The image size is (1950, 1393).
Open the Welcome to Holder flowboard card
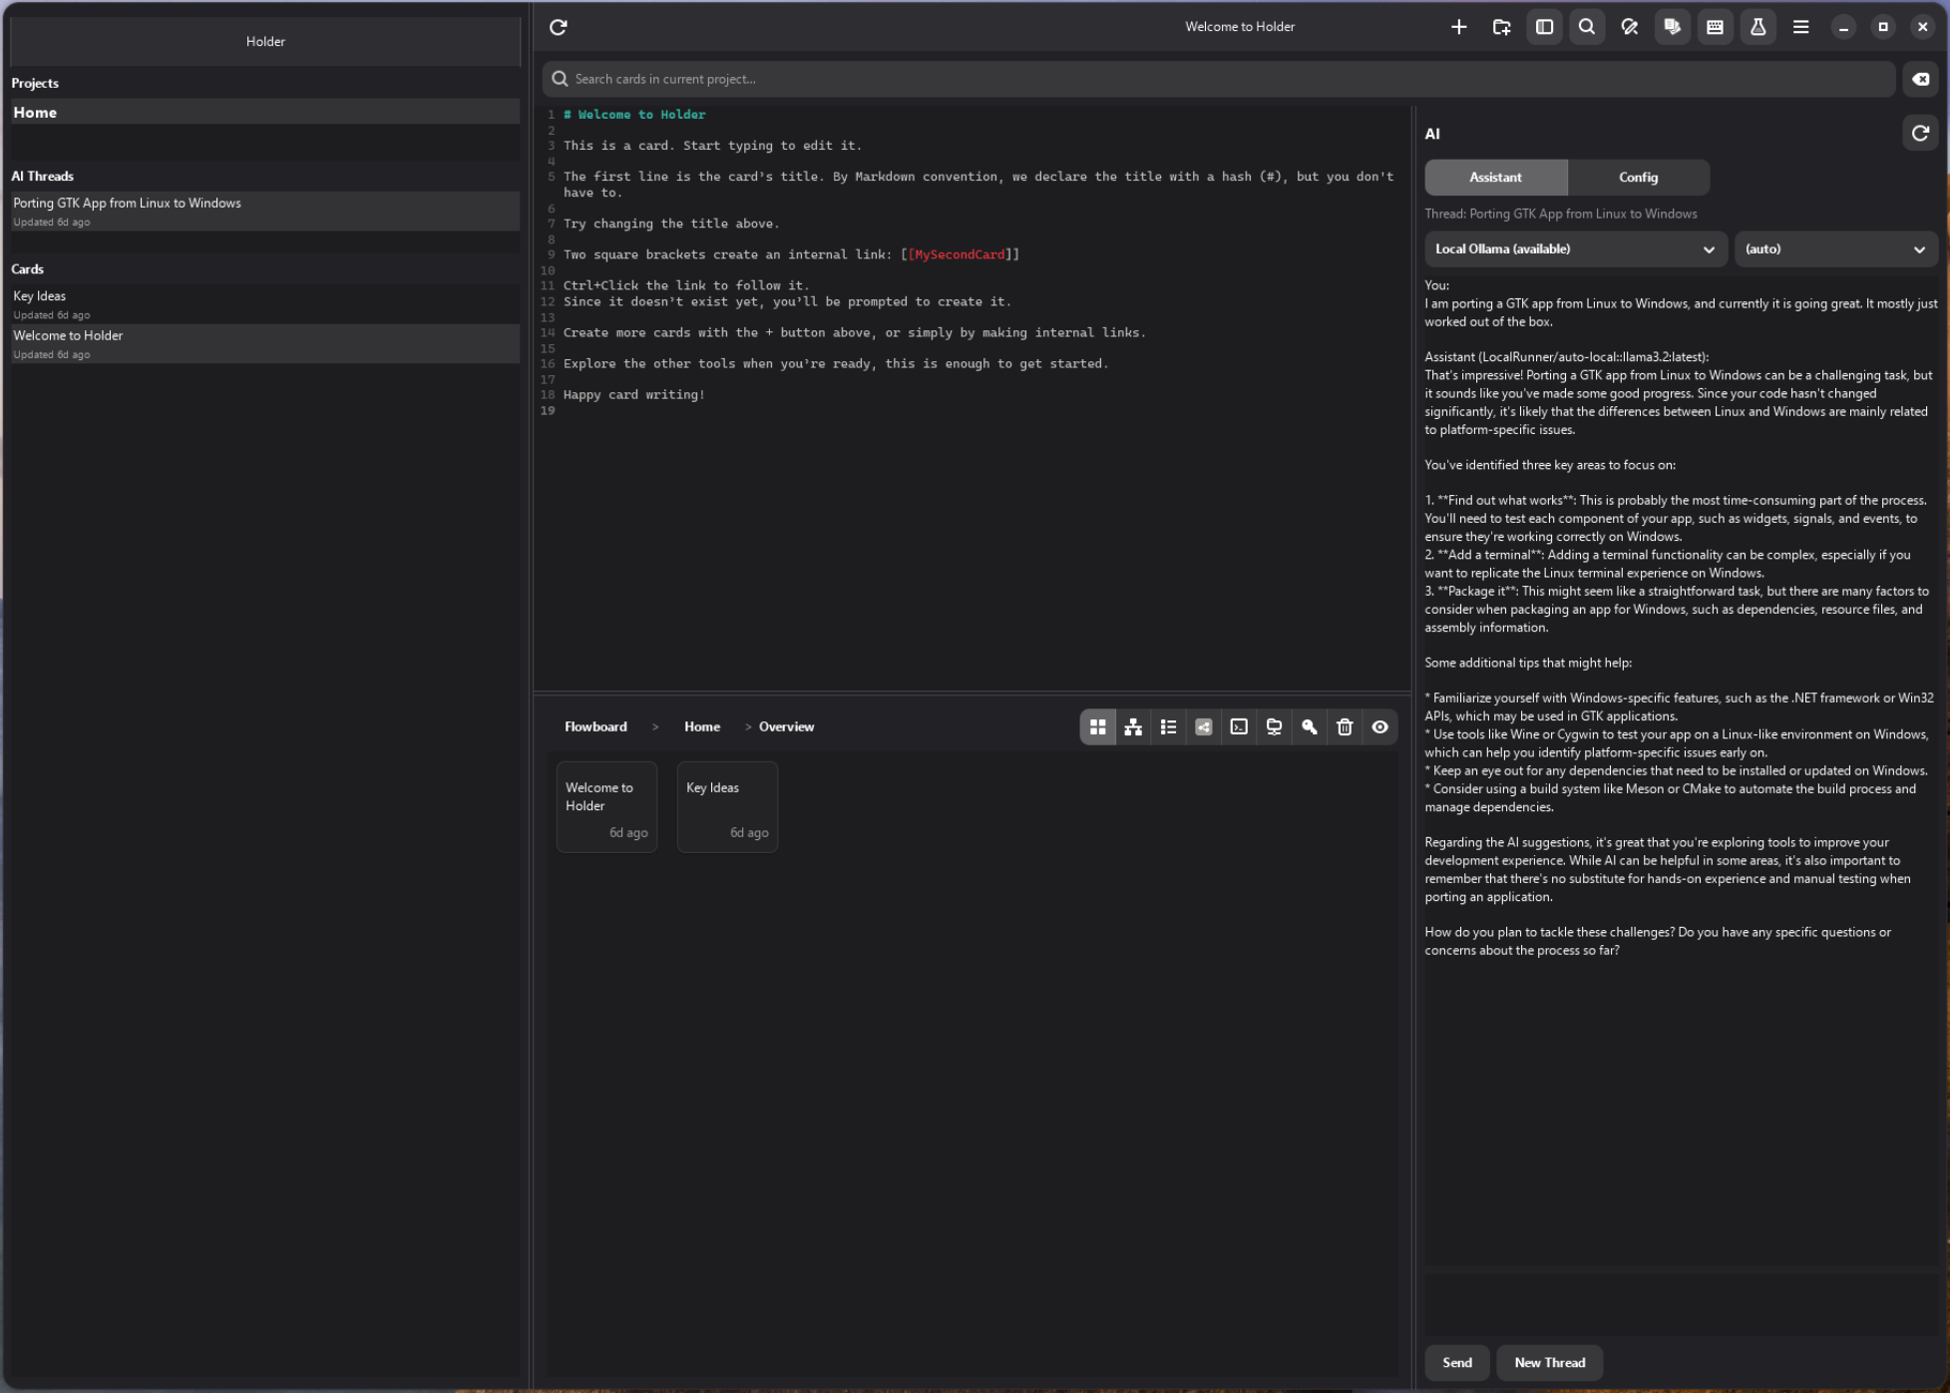(x=606, y=807)
